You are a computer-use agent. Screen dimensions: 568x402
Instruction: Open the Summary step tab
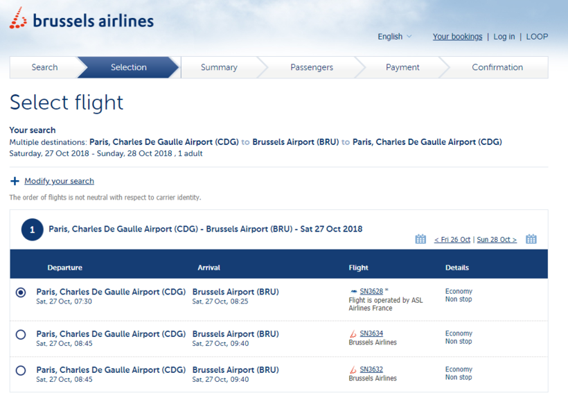point(219,67)
